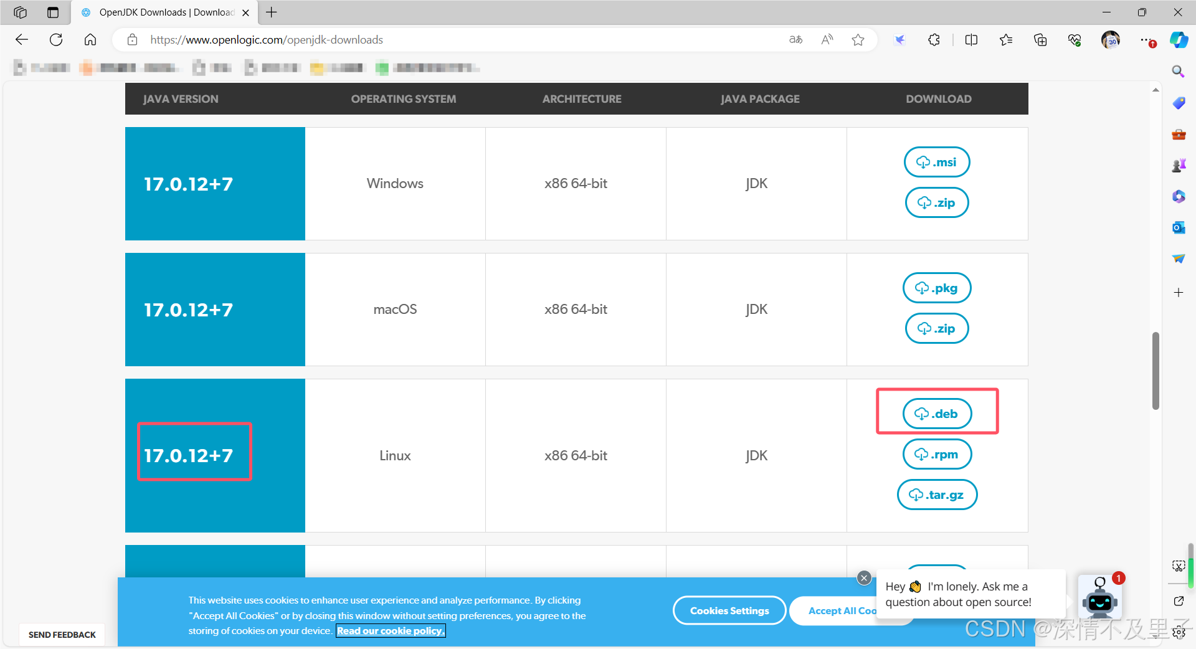Download the Linux .rpm package
Image resolution: width=1196 pixels, height=649 pixels.
pos(937,454)
